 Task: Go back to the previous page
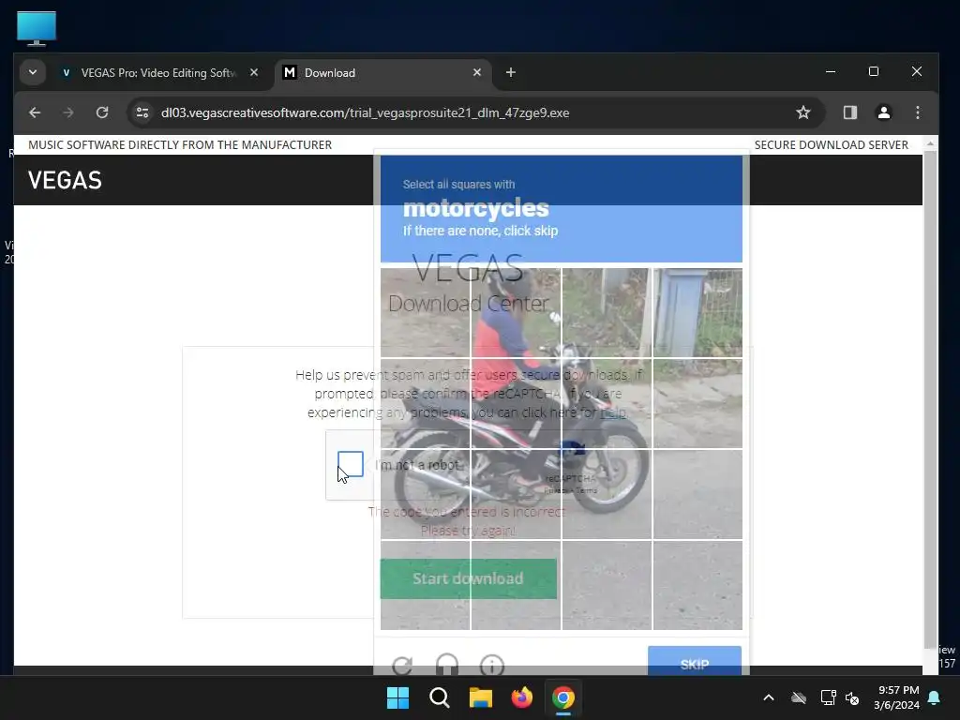(35, 112)
